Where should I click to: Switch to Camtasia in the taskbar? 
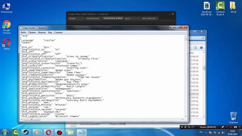[x=15, y=133]
